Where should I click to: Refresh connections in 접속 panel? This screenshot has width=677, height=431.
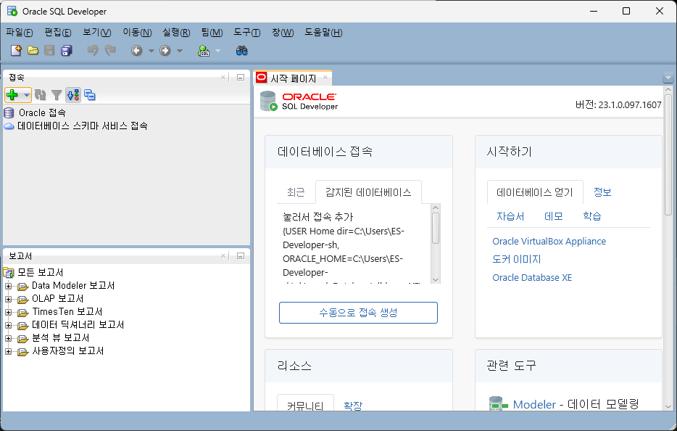(x=40, y=94)
